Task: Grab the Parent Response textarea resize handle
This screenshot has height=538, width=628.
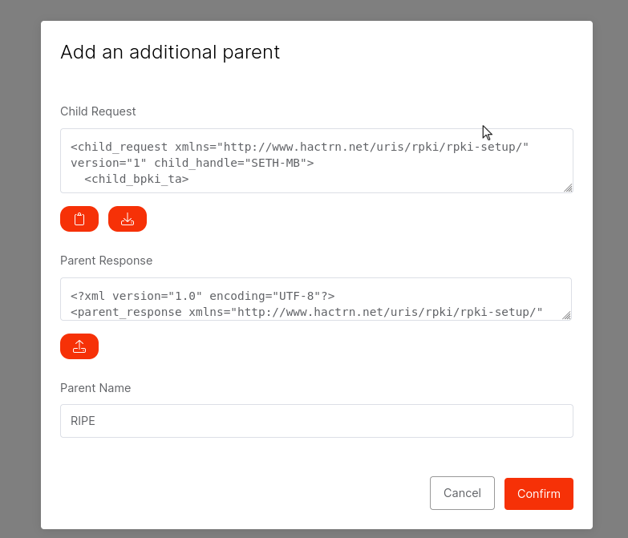Action: pyautogui.click(x=566, y=315)
